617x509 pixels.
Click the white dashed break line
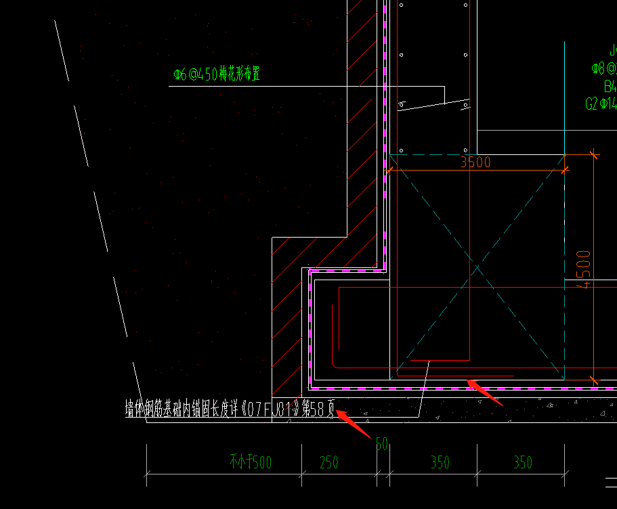pyautogui.click(x=100, y=221)
